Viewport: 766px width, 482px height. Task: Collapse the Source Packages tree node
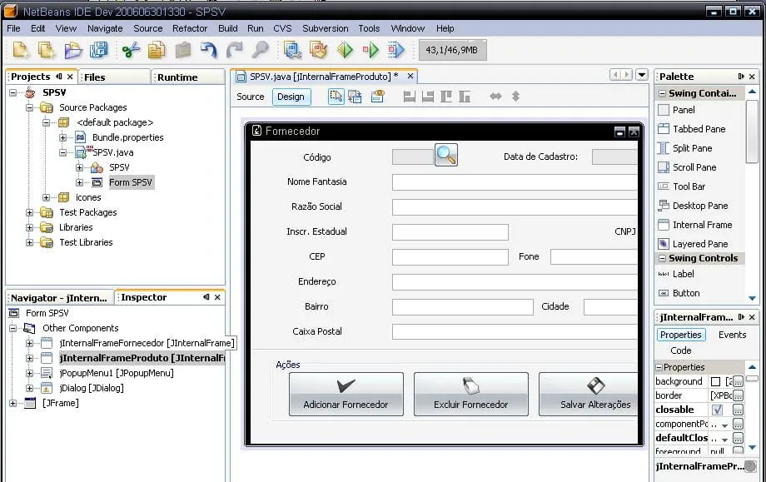click(x=30, y=107)
